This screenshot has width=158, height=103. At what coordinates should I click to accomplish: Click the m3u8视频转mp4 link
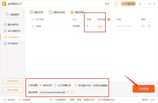point(106,100)
